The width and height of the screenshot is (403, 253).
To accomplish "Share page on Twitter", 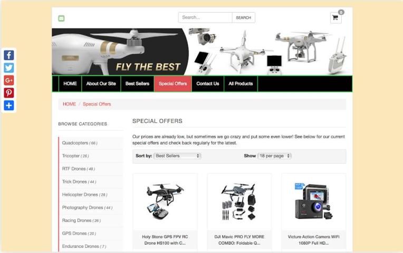I will (9, 68).
